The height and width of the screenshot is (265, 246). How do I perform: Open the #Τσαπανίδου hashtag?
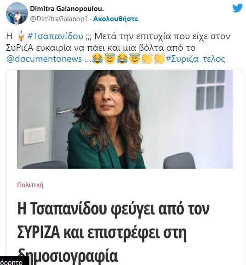[x=55, y=36]
